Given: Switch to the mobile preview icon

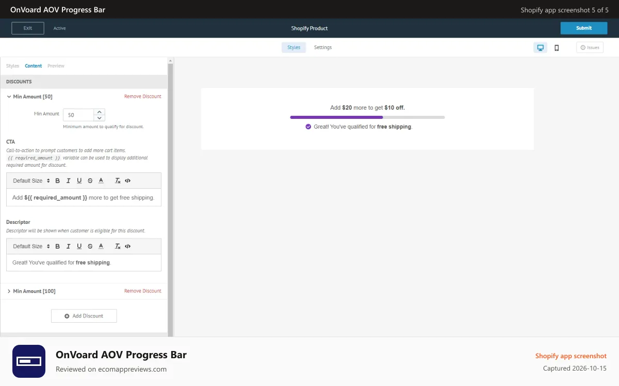Looking at the screenshot, I should click(557, 47).
